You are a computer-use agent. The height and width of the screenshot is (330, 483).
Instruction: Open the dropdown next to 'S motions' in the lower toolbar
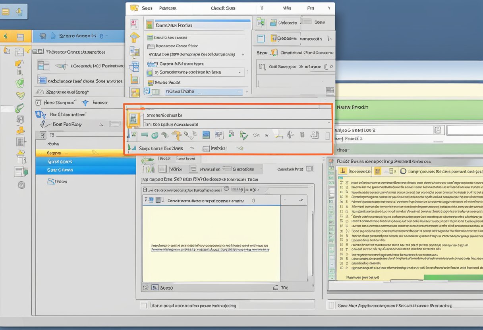(x=260, y=169)
